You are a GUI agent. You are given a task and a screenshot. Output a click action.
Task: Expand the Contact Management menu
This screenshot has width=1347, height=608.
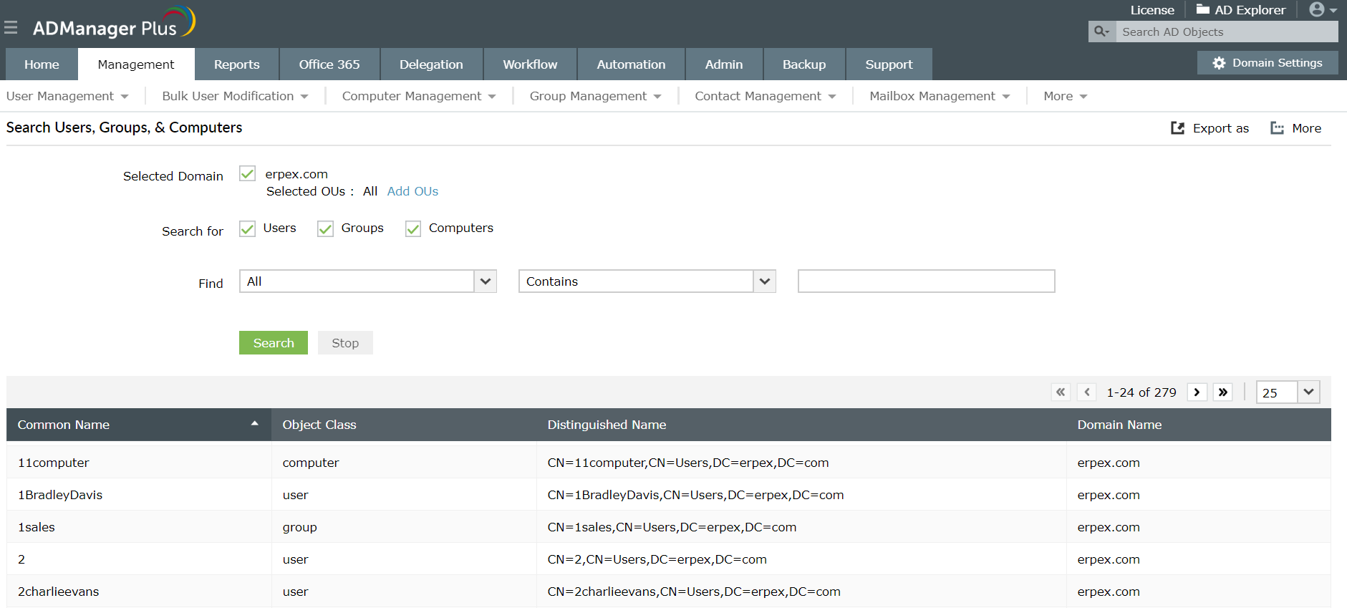(765, 96)
